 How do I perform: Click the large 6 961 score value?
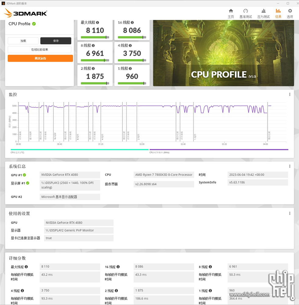pyautogui.click(x=95, y=53)
